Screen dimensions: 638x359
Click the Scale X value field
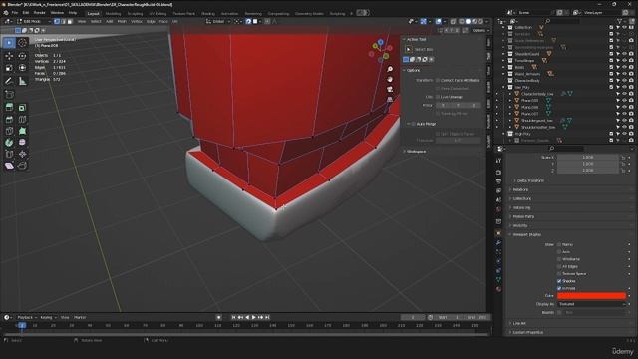pyautogui.click(x=587, y=158)
